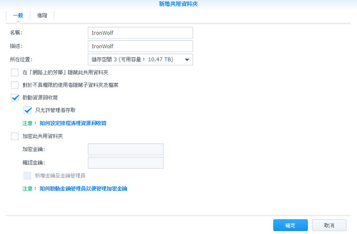Click the 名稱 field label
This screenshot has width=357, height=234.
pos(16,33)
